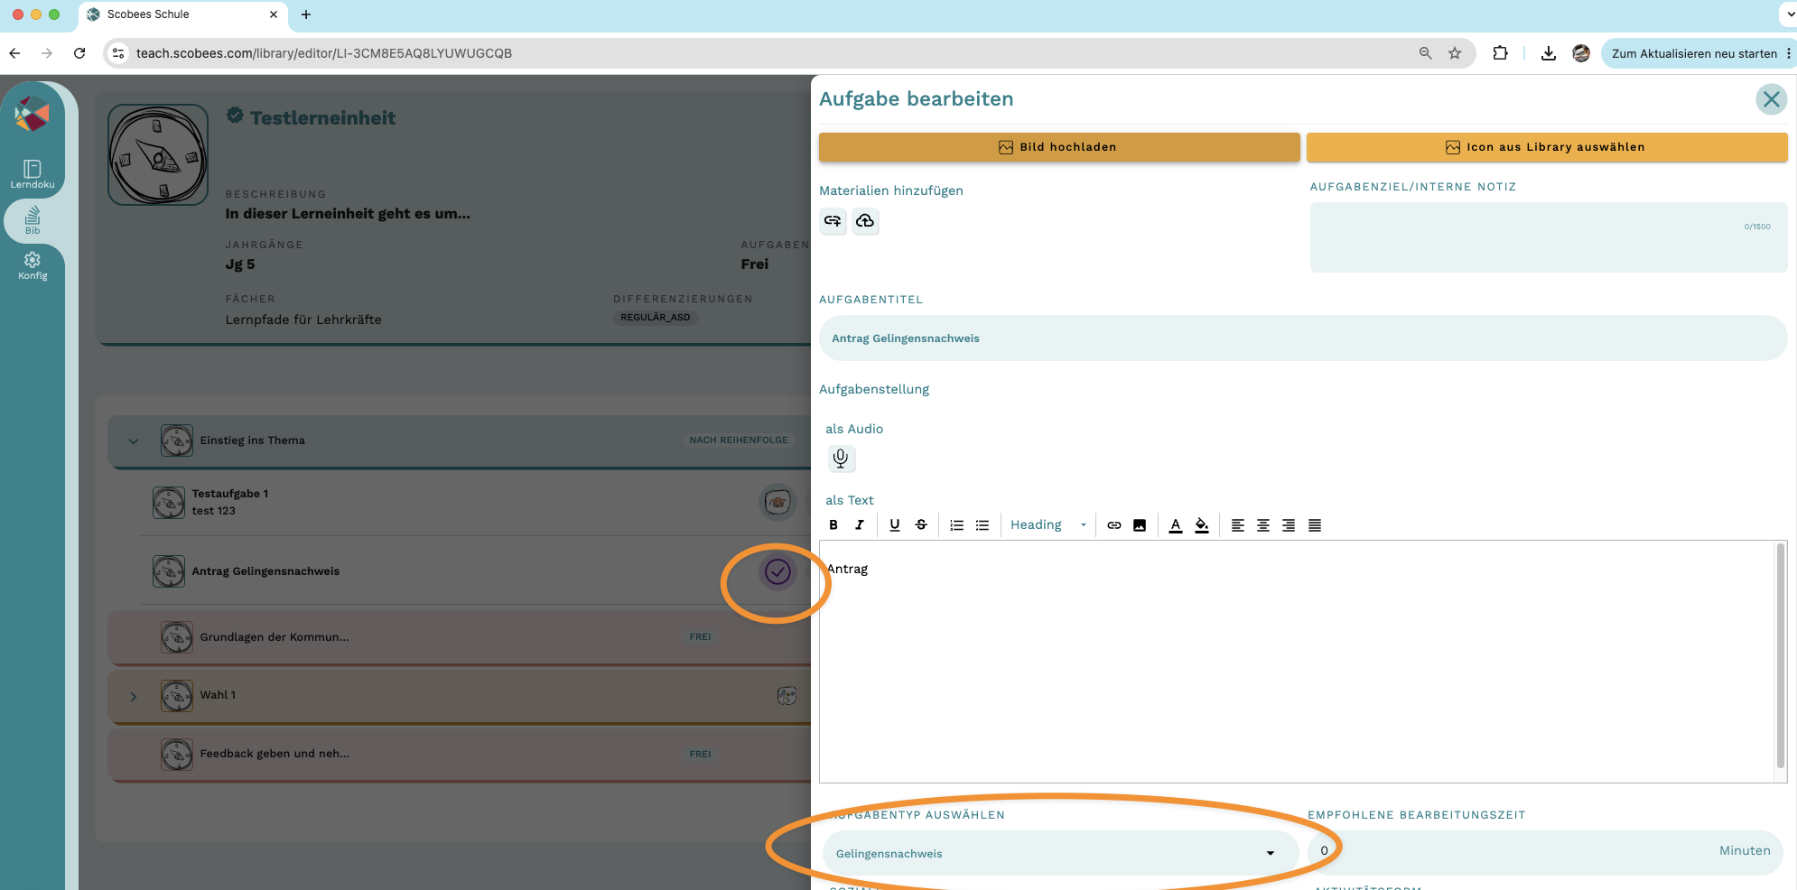Justify the text
This screenshot has height=890, width=1797.
click(x=1315, y=525)
